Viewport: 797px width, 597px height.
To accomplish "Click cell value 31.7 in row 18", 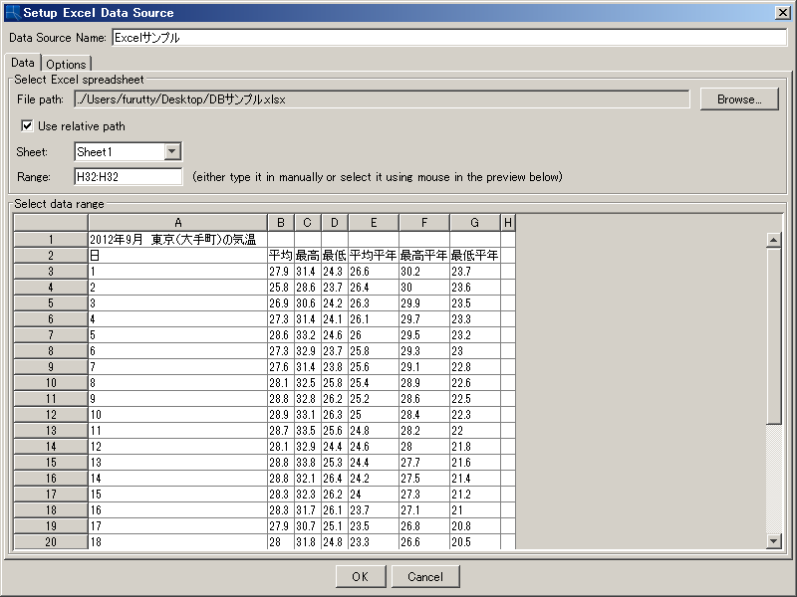I will coord(308,510).
